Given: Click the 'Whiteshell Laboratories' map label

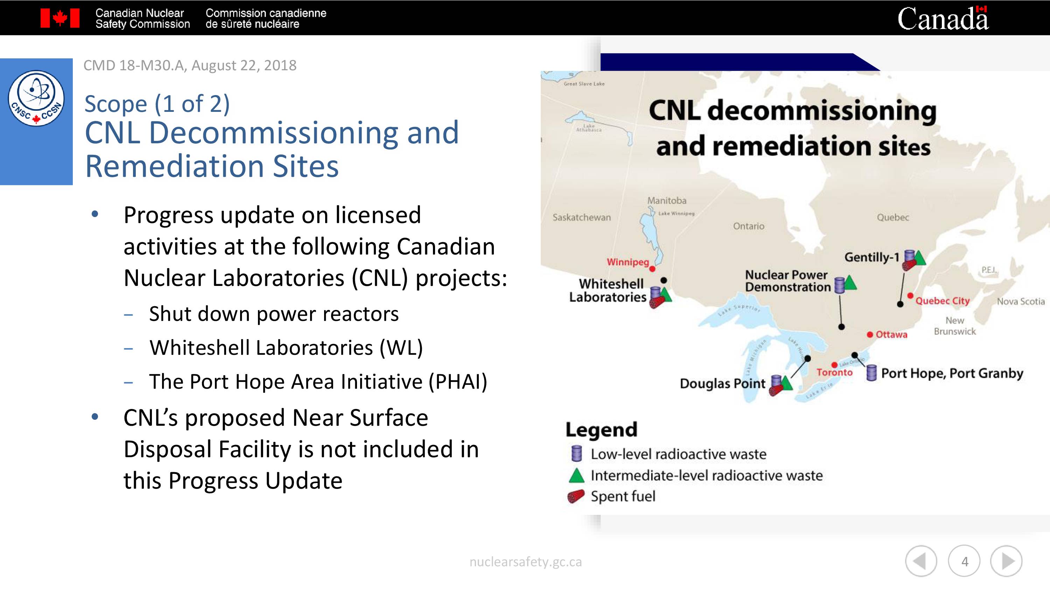Looking at the screenshot, I should coord(608,290).
